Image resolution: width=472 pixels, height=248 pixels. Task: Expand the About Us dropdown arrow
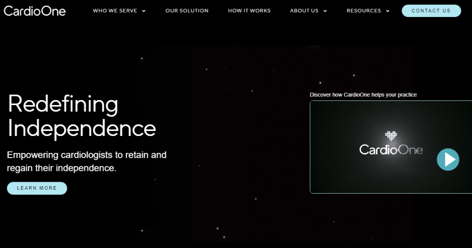325,11
